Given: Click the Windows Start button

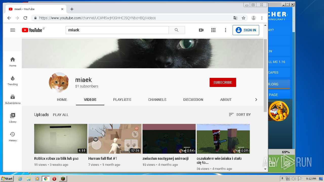Looking at the screenshot, I should coord(7,178).
